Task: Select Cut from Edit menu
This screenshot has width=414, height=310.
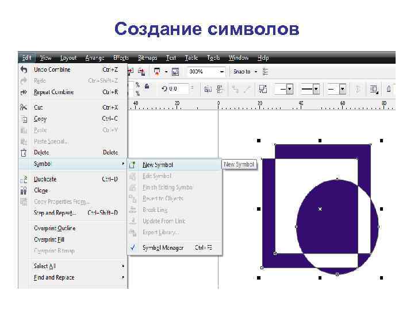Action: [x=73, y=107]
